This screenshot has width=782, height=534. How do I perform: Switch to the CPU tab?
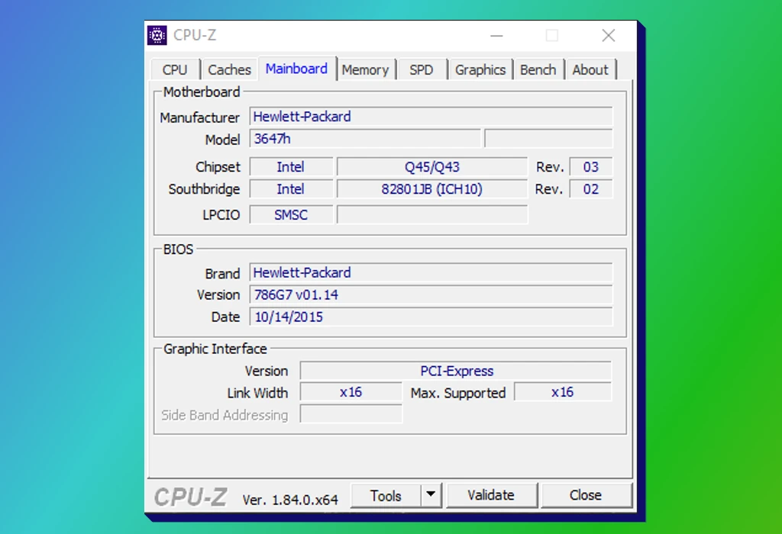tap(175, 69)
